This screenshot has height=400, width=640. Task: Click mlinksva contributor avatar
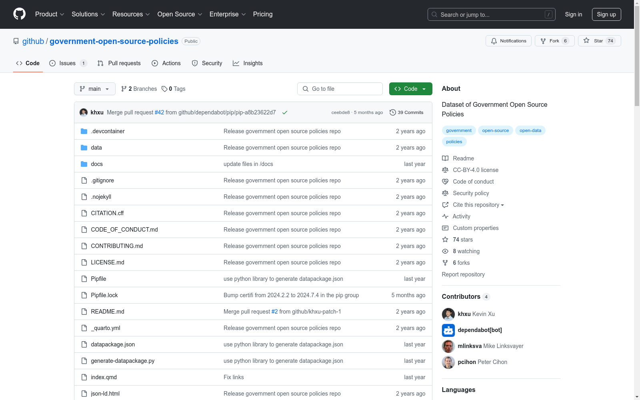[448, 346]
